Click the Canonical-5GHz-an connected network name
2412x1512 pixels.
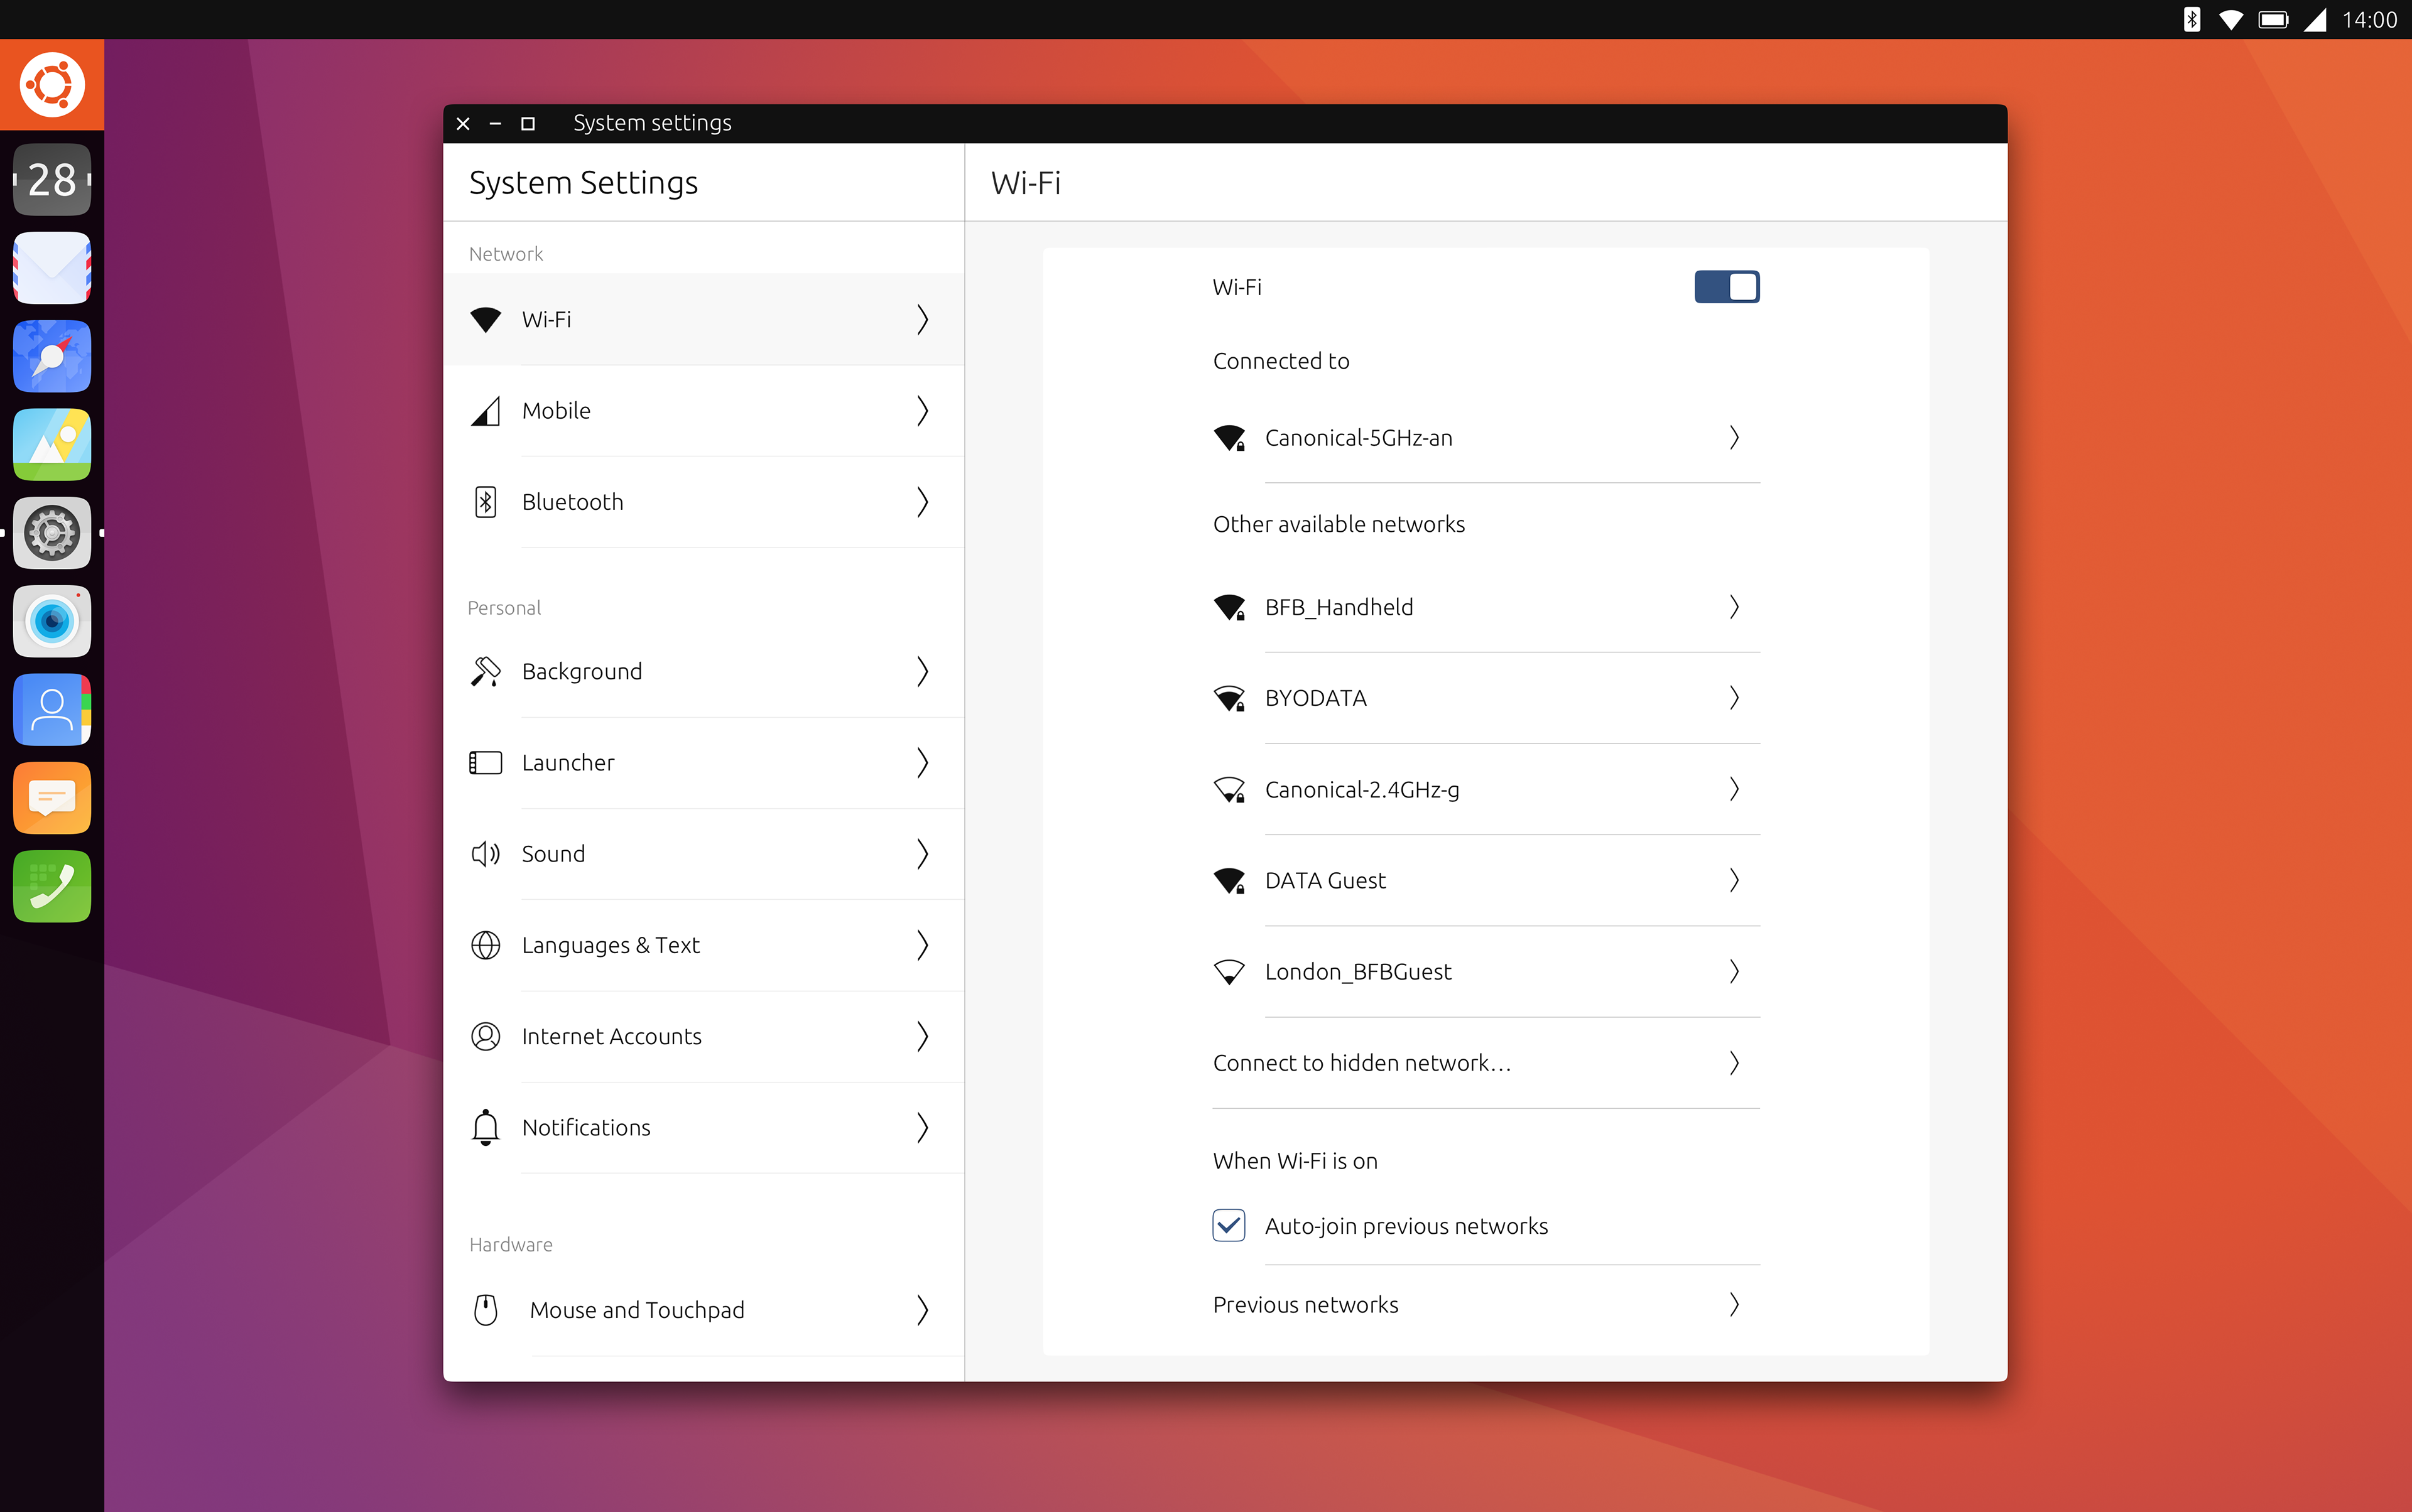click(x=1359, y=438)
